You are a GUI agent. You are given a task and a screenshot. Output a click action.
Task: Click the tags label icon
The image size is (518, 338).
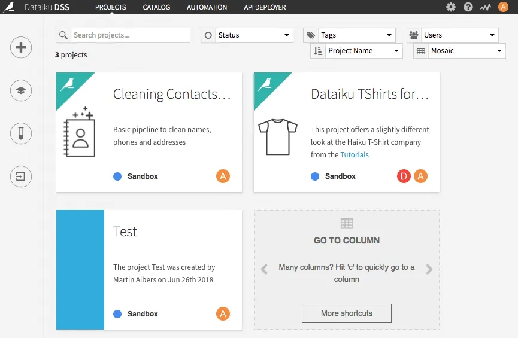pos(311,35)
